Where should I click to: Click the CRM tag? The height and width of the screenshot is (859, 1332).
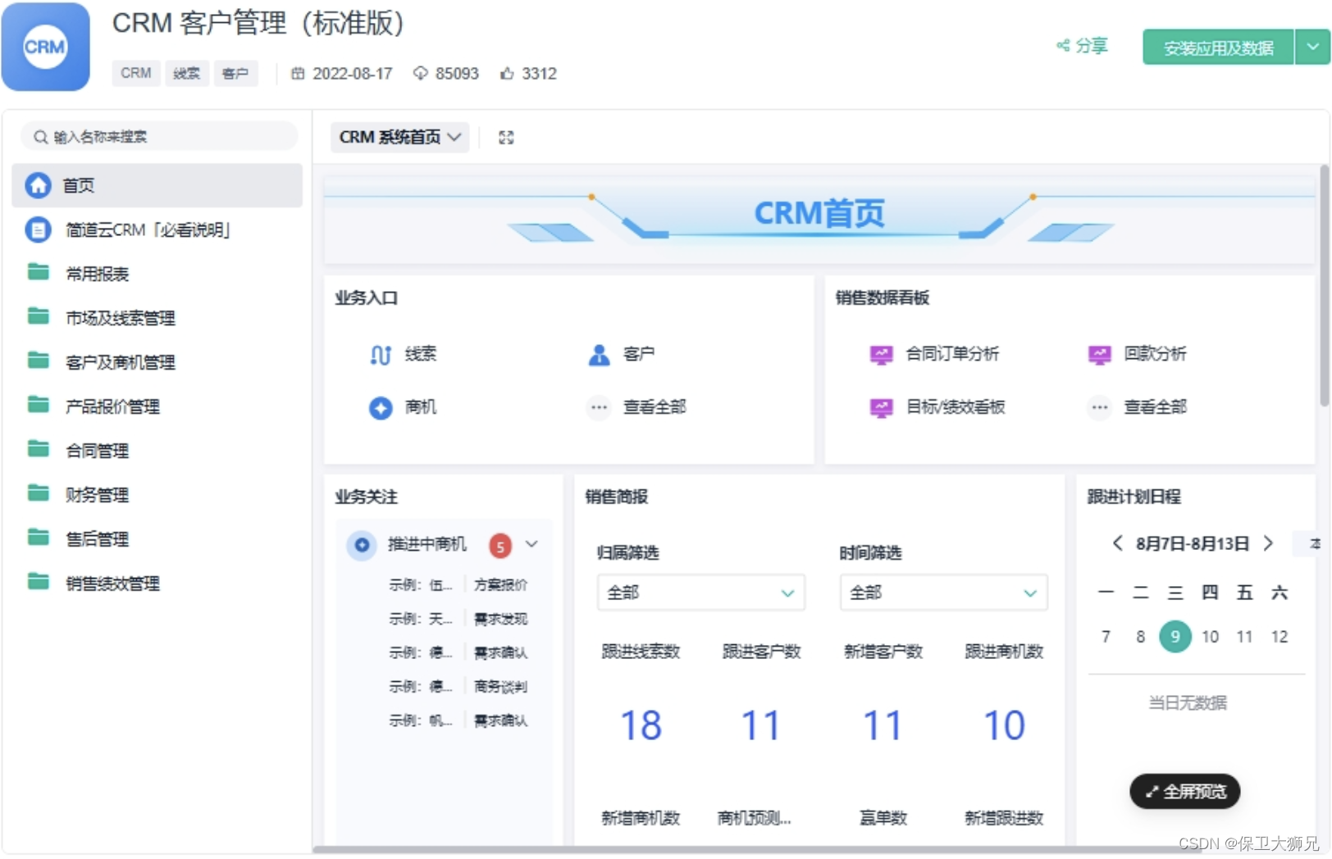136,73
